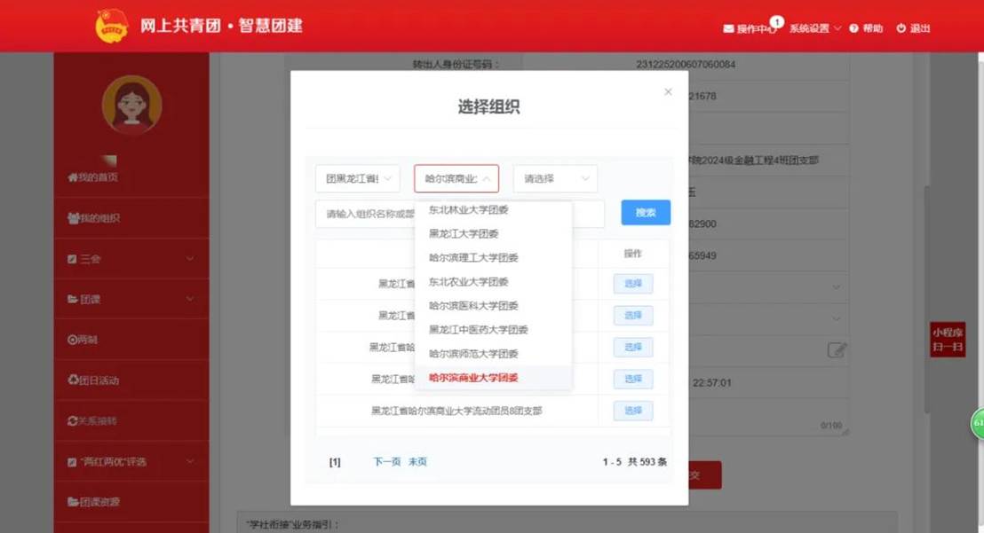
Task: Click the 帮助 help icon
Action: pos(854,28)
